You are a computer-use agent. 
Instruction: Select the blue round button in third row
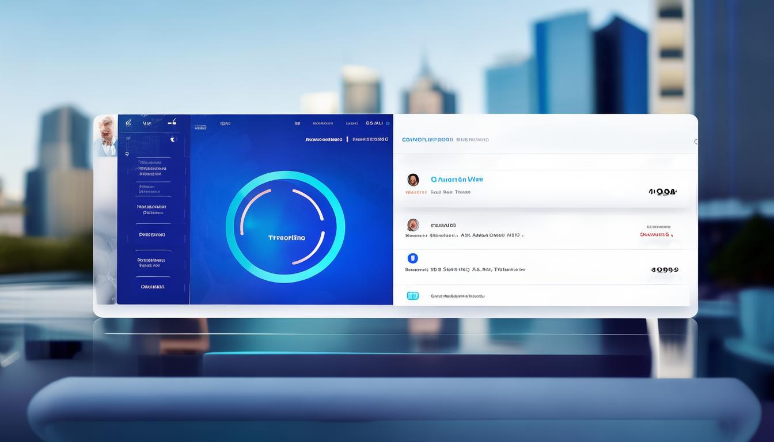(x=412, y=258)
